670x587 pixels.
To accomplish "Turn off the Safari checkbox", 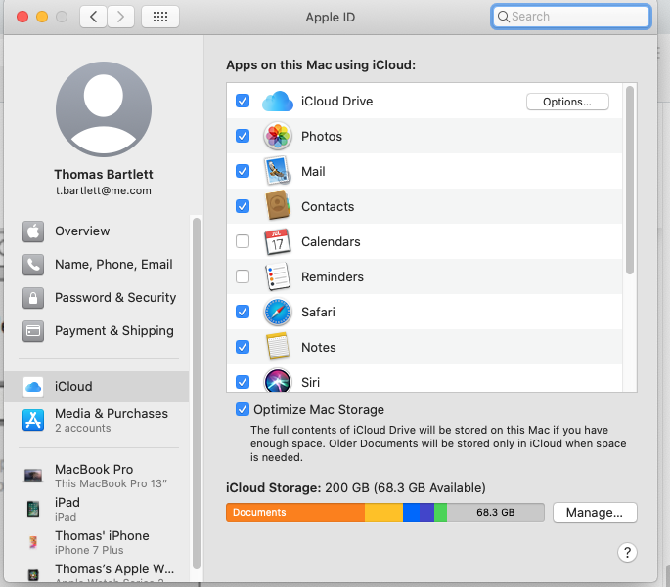I will (x=243, y=312).
